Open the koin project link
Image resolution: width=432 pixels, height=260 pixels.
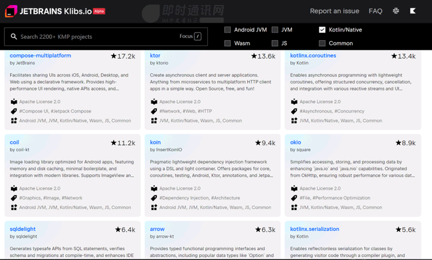tap(155, 142)
